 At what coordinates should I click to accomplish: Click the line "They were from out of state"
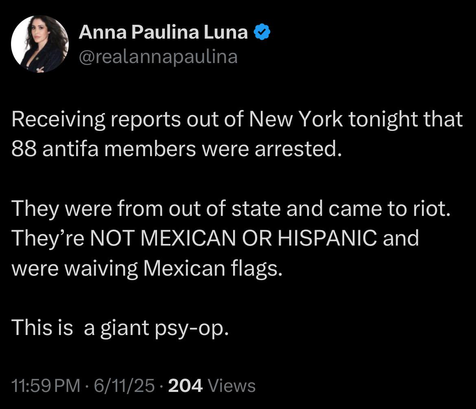[x=231, y=209]
